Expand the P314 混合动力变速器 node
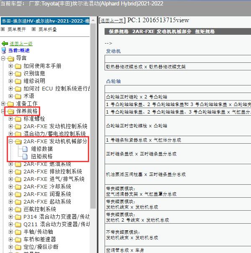The height and width of the screenshot is (253, 251). 10,217
